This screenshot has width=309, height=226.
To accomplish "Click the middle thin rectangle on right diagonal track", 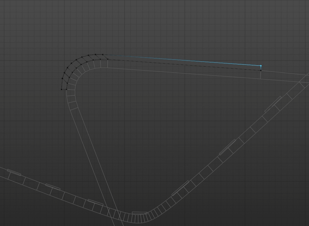I will tap(227, 147).
